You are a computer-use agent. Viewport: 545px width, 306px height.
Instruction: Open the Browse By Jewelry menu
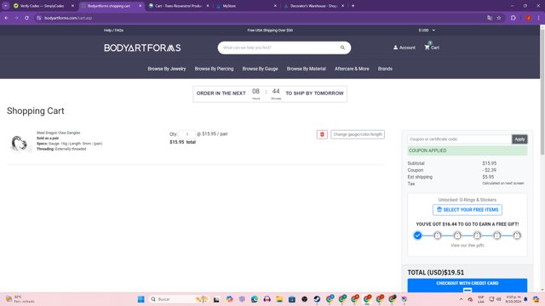click(167, 69)
